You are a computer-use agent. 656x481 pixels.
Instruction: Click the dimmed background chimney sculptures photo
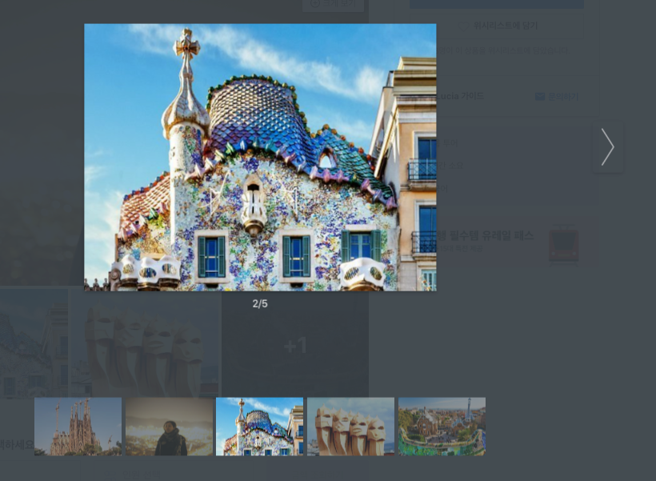[146, 344]
